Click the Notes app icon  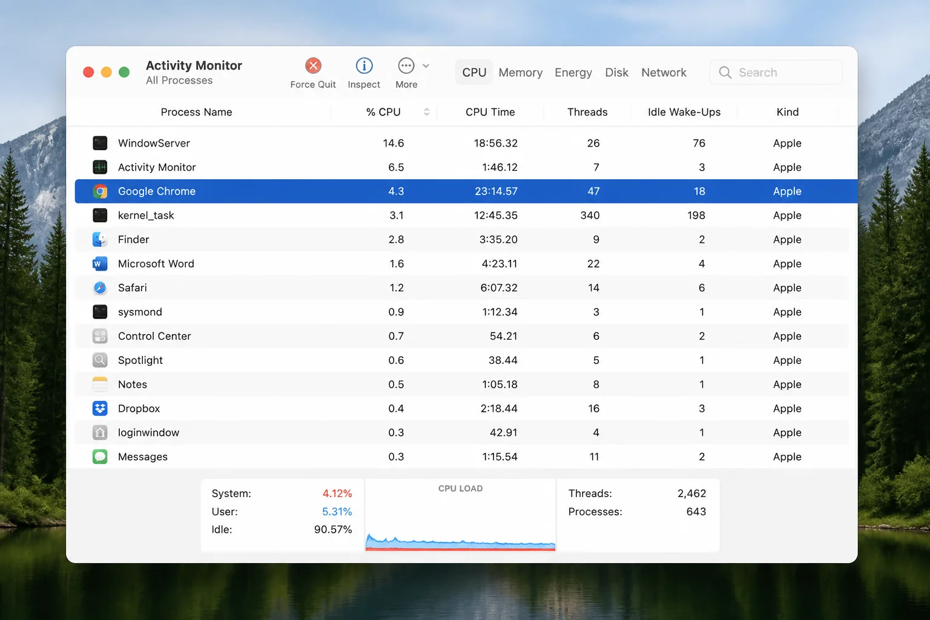point(100,384)
